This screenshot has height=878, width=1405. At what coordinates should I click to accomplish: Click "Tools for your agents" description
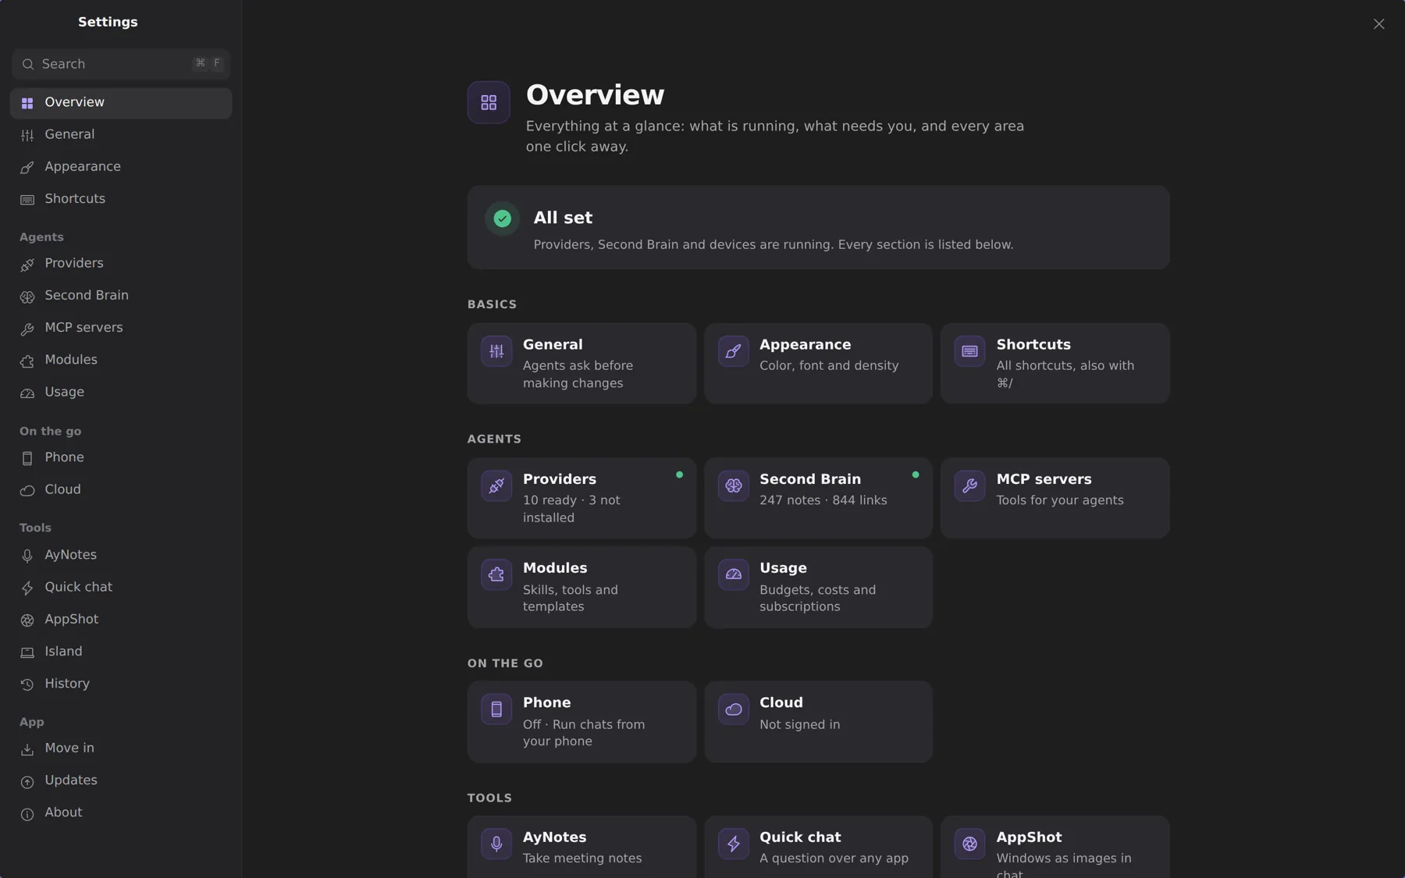[1060, 500]
